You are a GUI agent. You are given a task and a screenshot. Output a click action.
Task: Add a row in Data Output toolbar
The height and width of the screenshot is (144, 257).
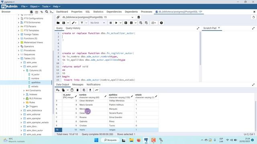(58, 90)
